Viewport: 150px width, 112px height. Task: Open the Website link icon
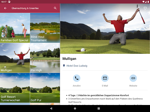point(133,78)
